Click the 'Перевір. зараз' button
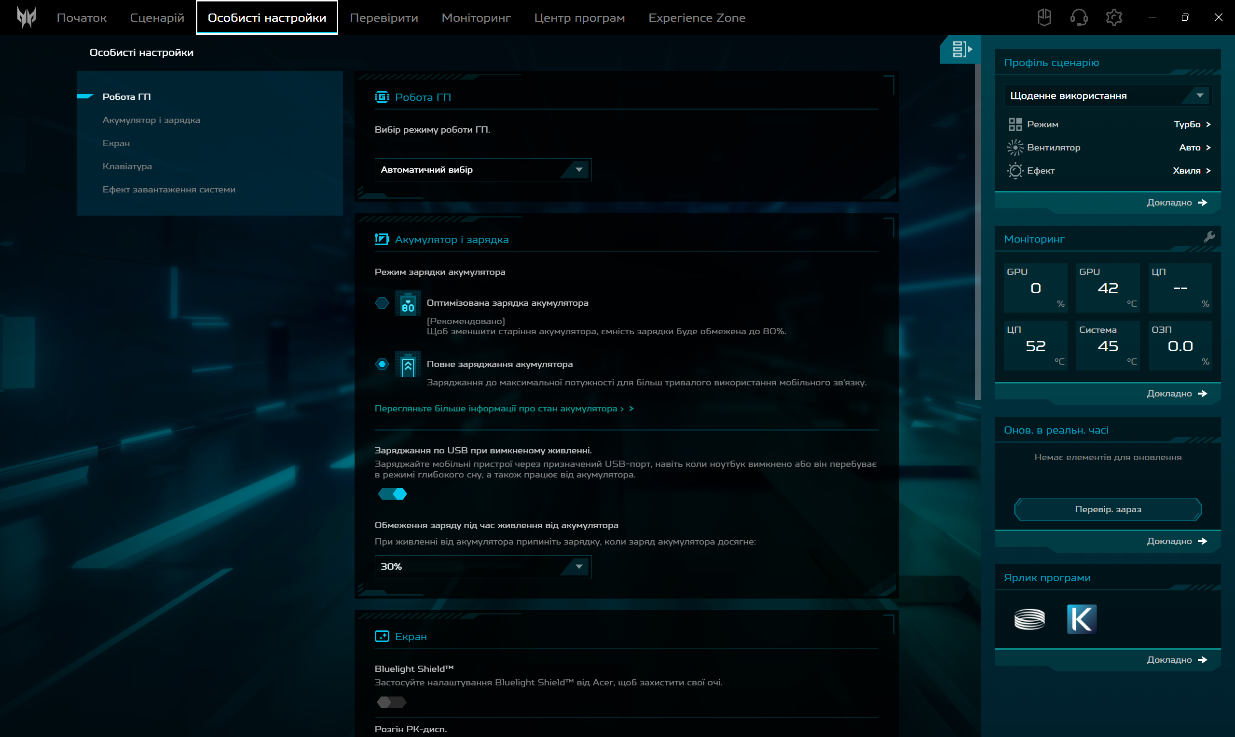The image size is (1235, 737). (1107, 509)
